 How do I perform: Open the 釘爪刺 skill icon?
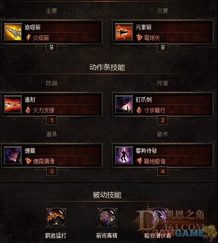point(124,104)
